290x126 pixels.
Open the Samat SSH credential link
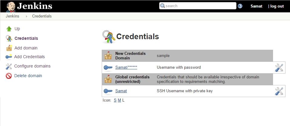click(x=121, y=91)
